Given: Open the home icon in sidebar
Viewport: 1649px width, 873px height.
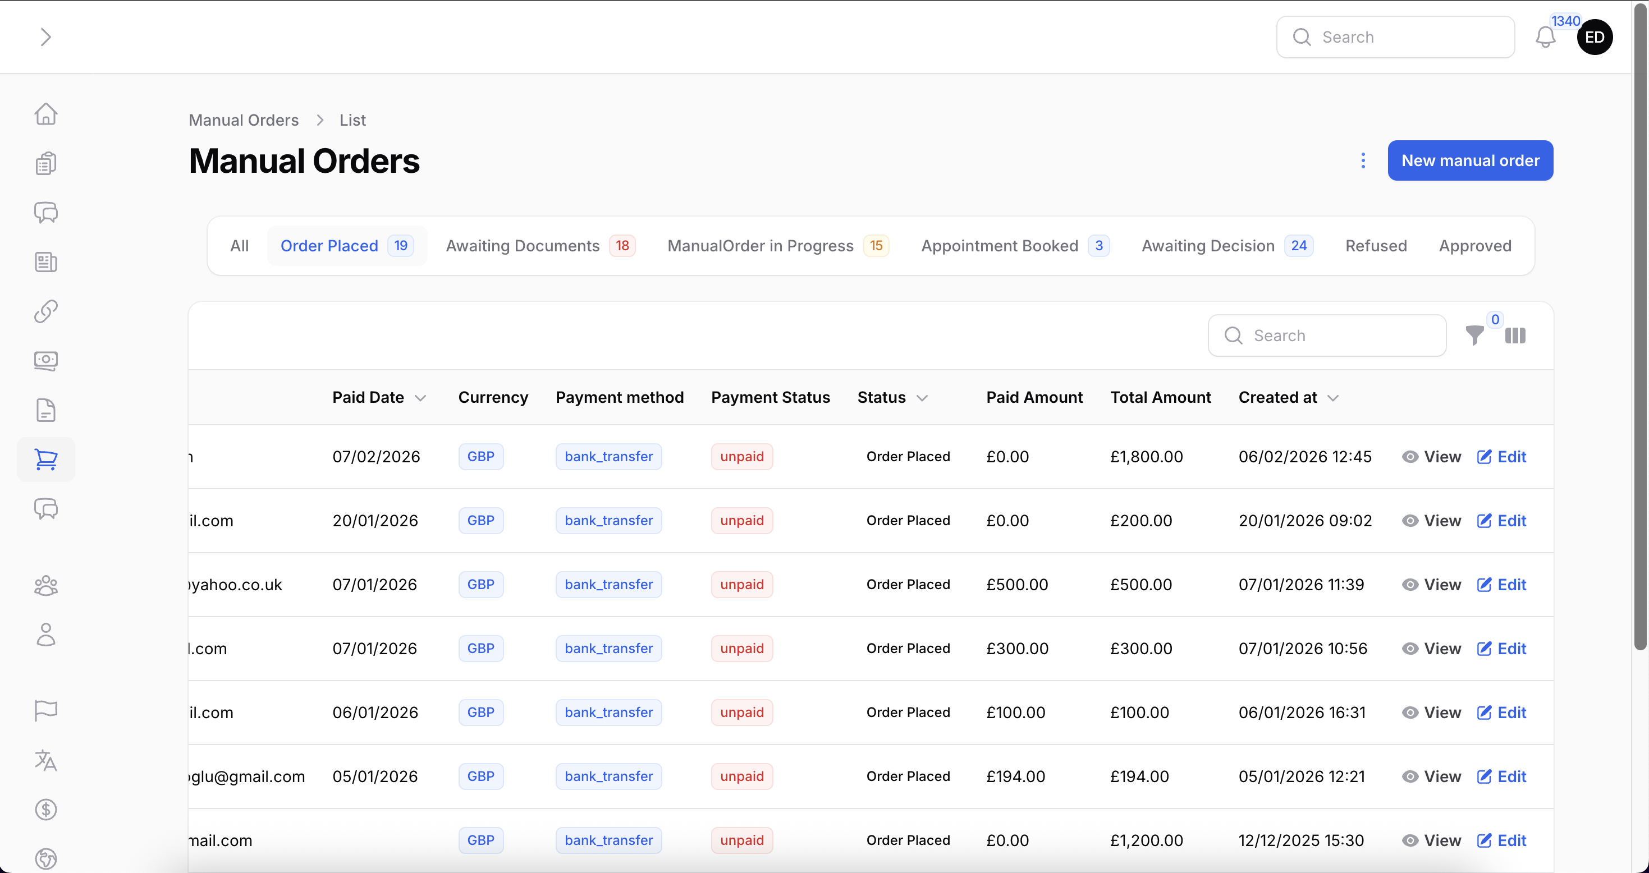Looking at the screenshot, I should point(45,114).
